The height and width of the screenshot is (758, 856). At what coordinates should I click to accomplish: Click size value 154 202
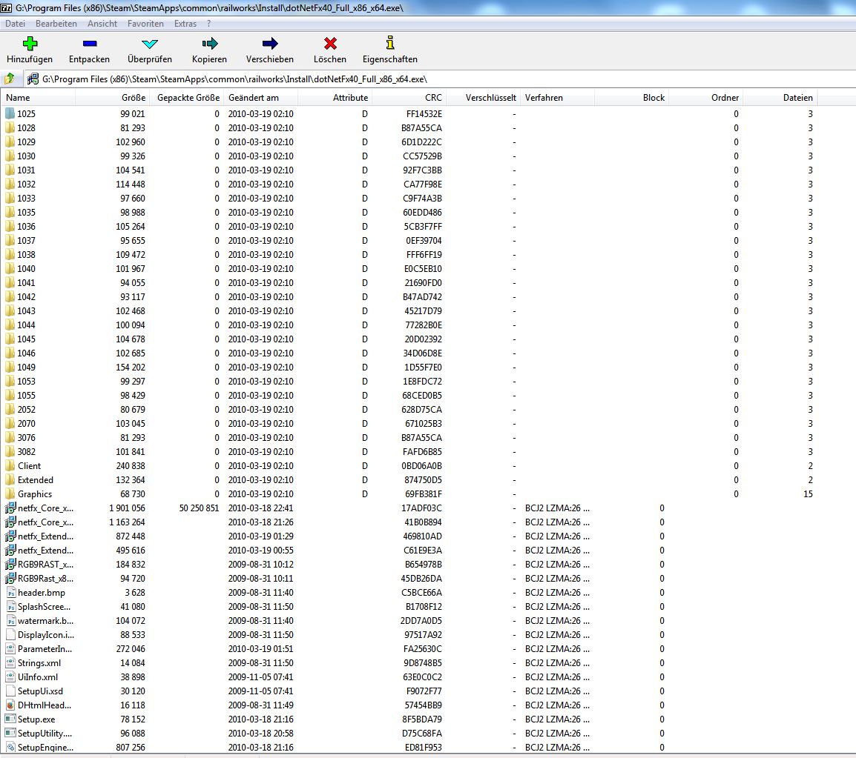[x=131, y=368]
